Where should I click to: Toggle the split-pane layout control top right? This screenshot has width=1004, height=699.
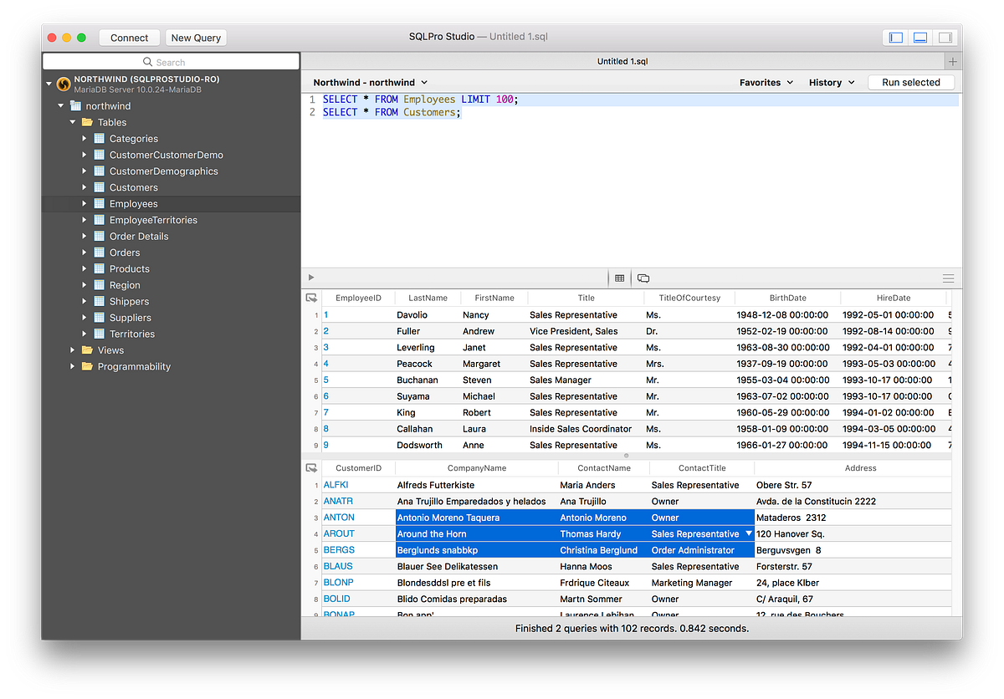pos(920,37)
